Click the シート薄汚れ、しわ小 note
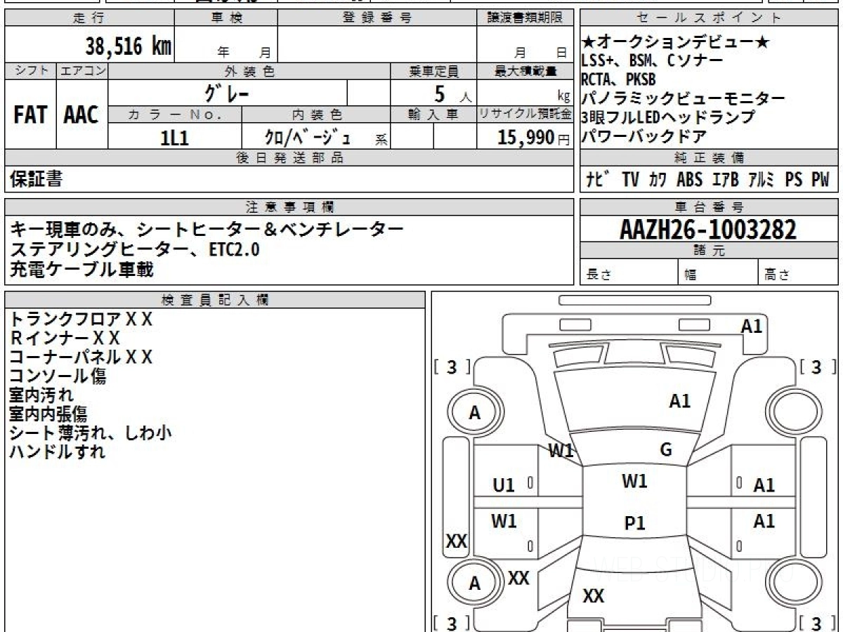Image resolution: width=843 pixels, height=632 pixels. pos(91,433)
